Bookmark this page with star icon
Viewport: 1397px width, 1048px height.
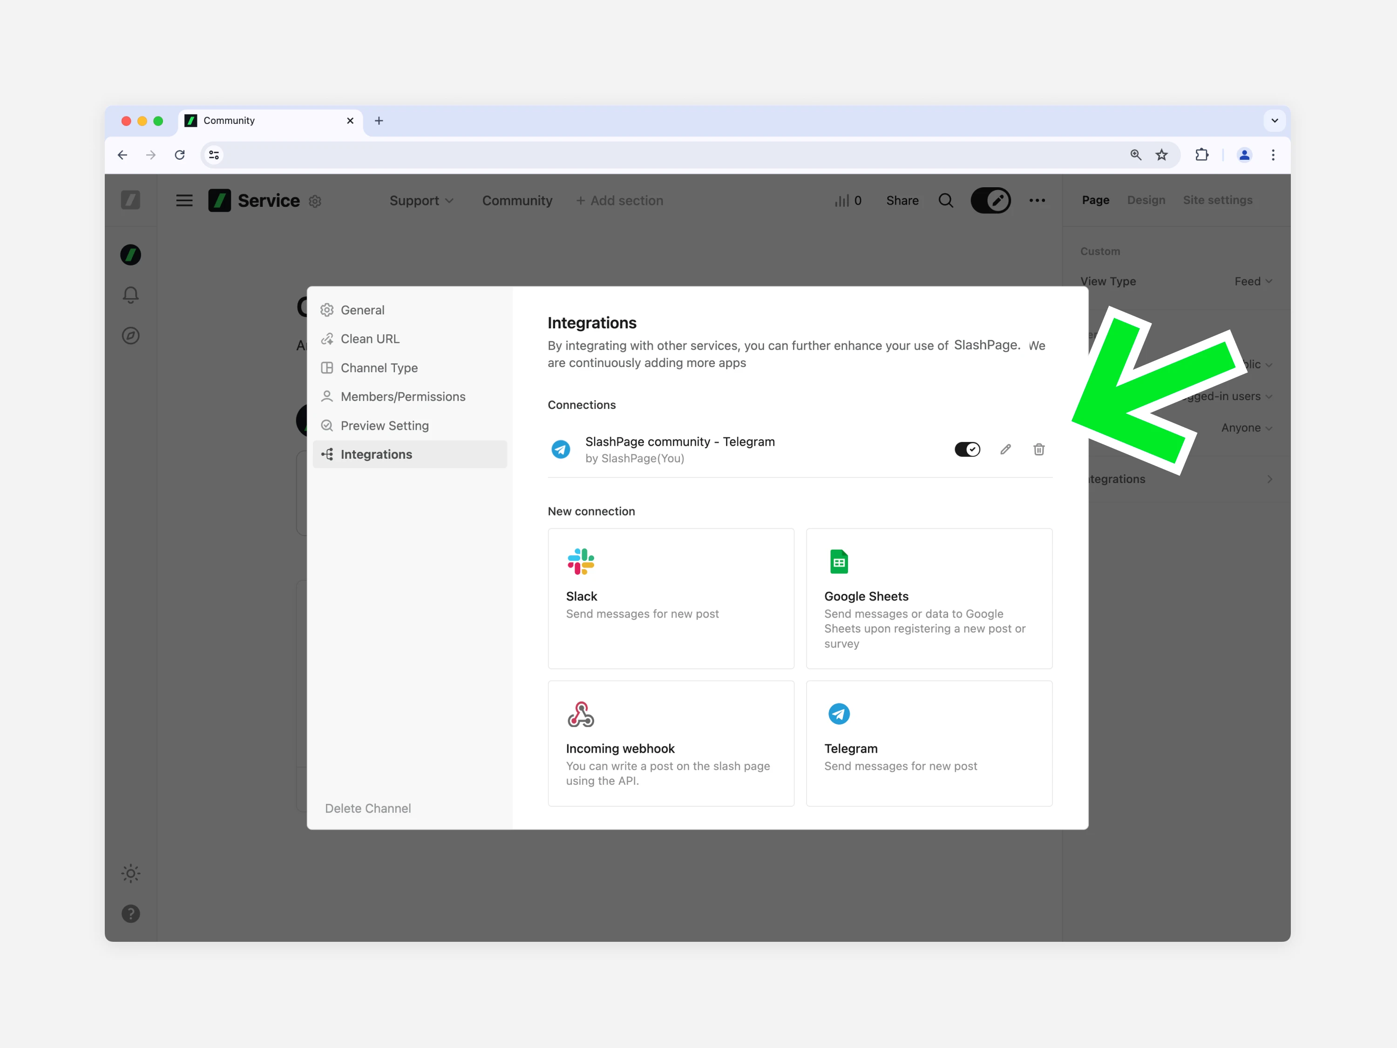click(1161, 155)
